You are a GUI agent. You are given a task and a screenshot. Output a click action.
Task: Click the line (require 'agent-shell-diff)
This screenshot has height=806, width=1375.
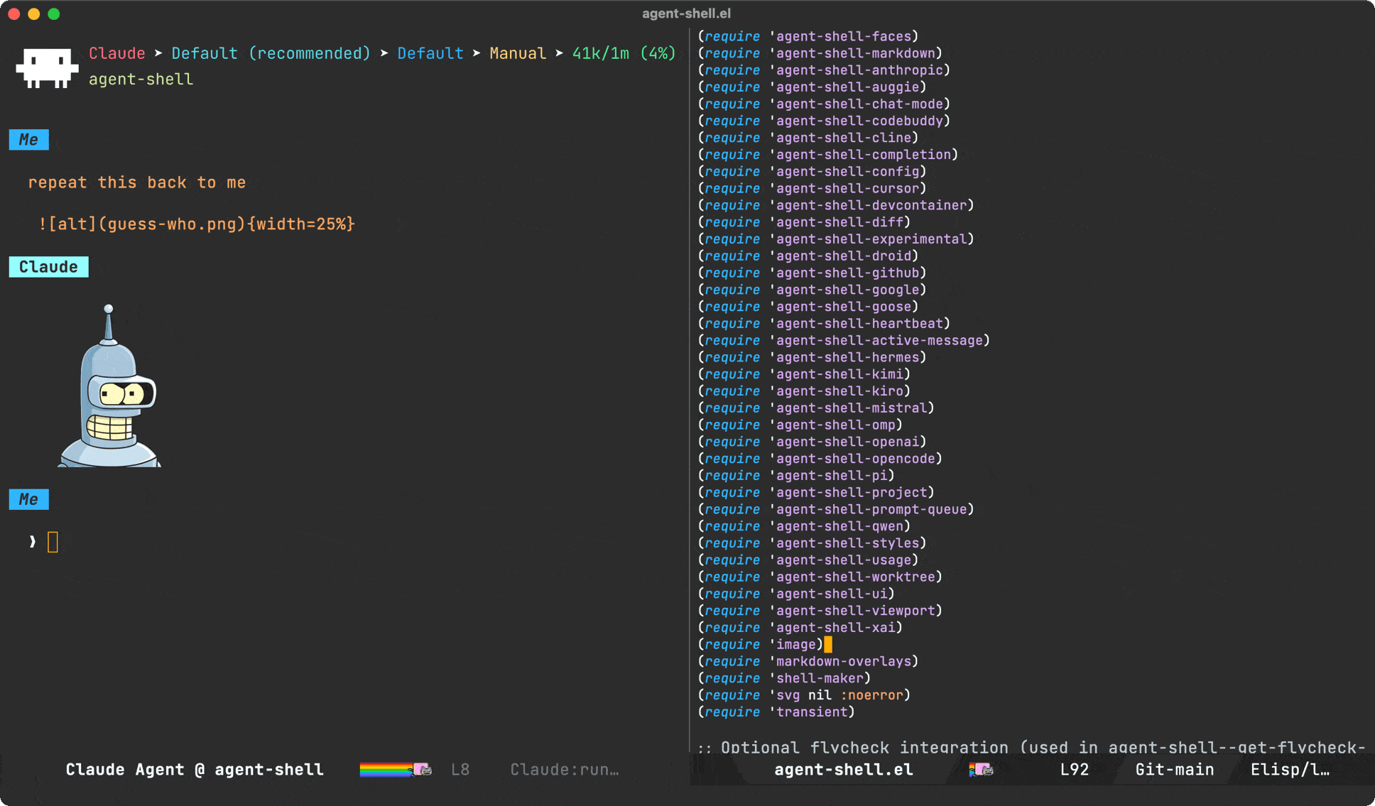(x=804, y=222)
